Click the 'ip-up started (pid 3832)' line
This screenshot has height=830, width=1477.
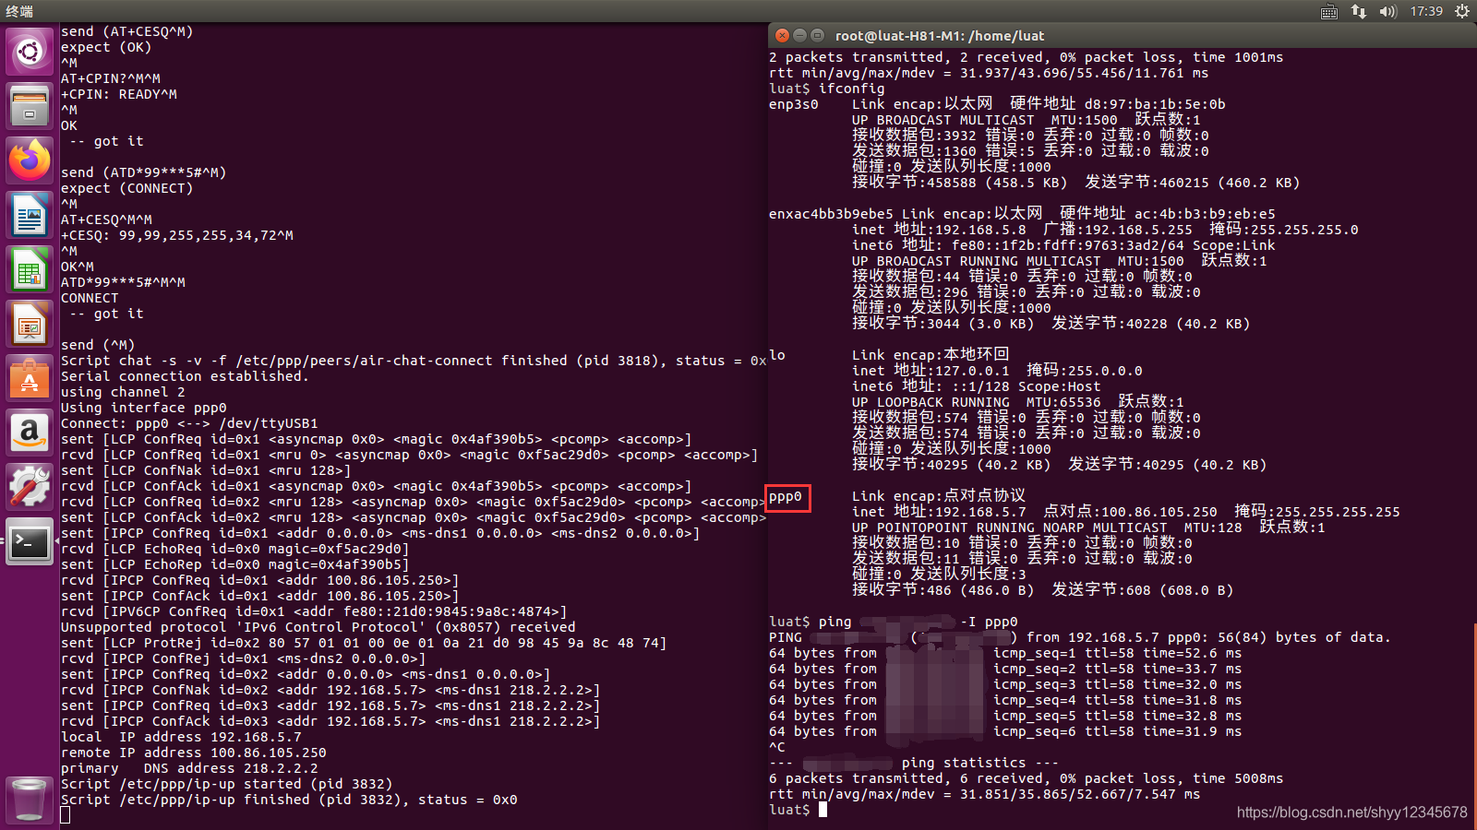pos(226,784)
